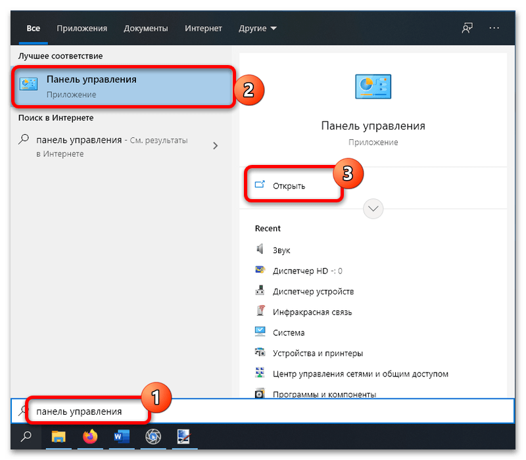
Task: Open Система from recent list
Action: pos(289,333)
